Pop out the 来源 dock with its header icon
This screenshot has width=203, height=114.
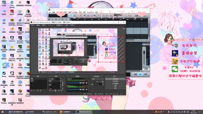click(x=64, y=76)
